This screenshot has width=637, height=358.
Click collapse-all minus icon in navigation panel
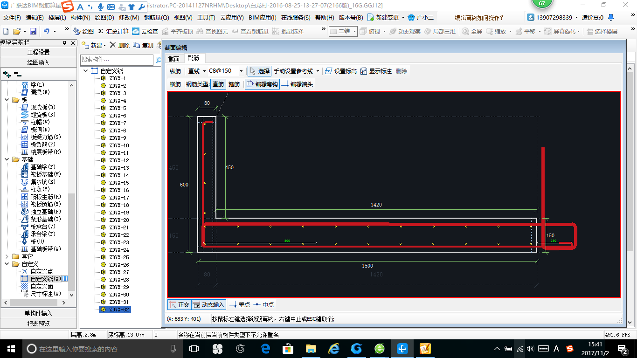click(x=17, y=74)
